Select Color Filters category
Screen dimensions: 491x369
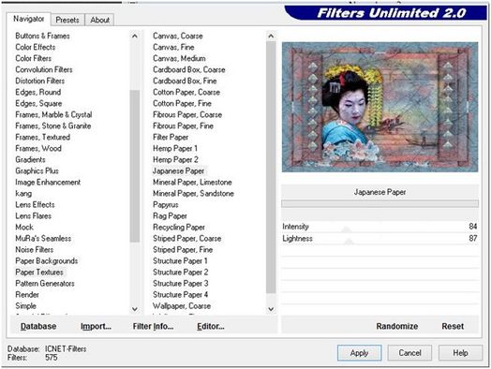pyautogui.click(x=33, y=58)
